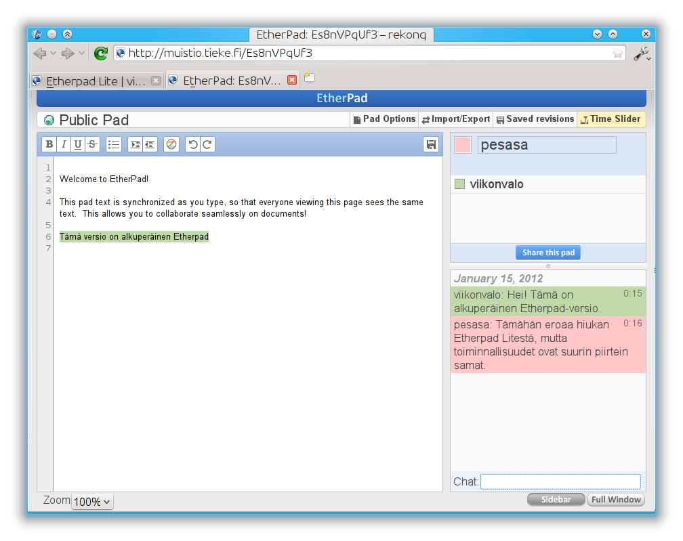Expand forward history dropdown arrow
This screenshot has width=683, height=541.
pyautogui.click(x=81, y=53)
